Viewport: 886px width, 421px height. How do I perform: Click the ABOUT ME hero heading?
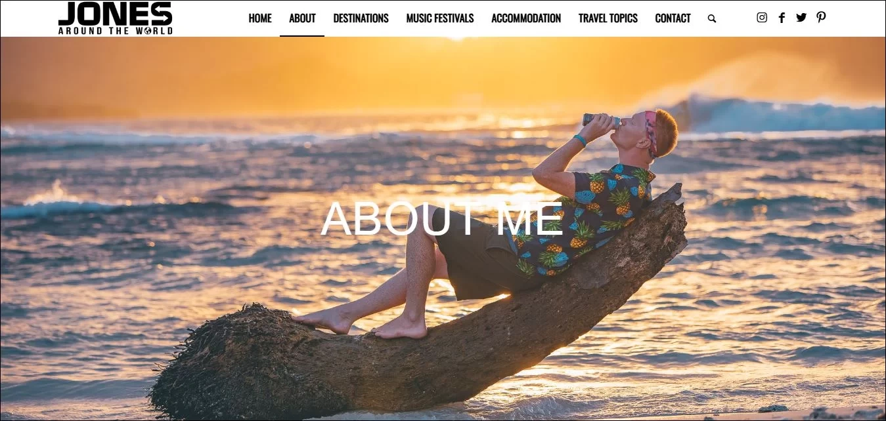point(442,218)
